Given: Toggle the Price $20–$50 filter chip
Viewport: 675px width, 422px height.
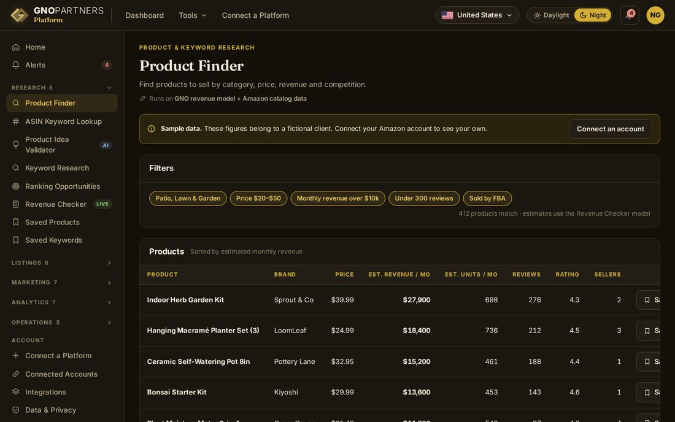Looking at the screenshot, I should pyautogui.click(x=258, y=198).
